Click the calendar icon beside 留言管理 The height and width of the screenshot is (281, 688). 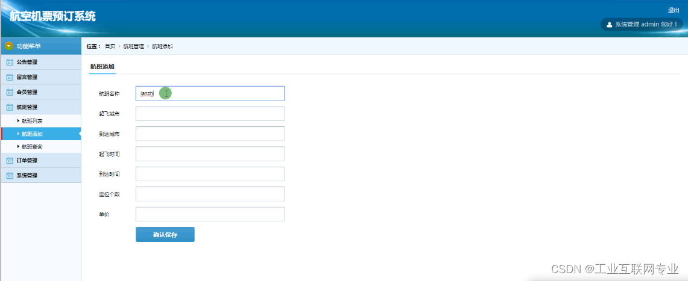(x=10, y=77)
